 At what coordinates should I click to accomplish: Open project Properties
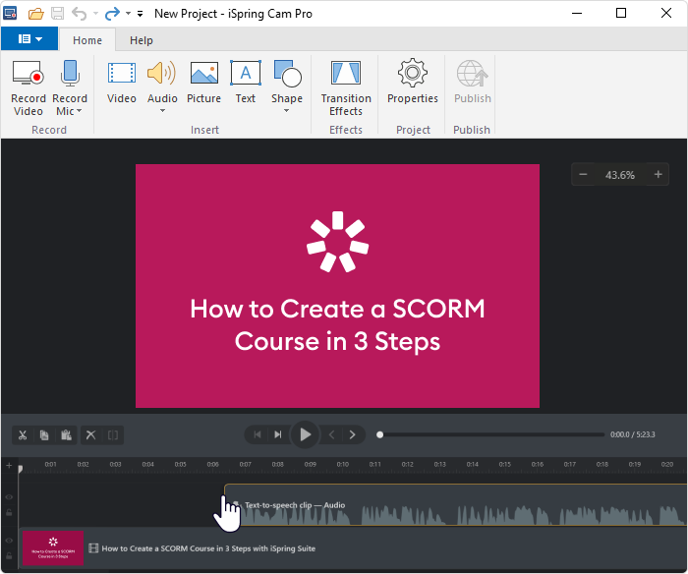(413, 82)
